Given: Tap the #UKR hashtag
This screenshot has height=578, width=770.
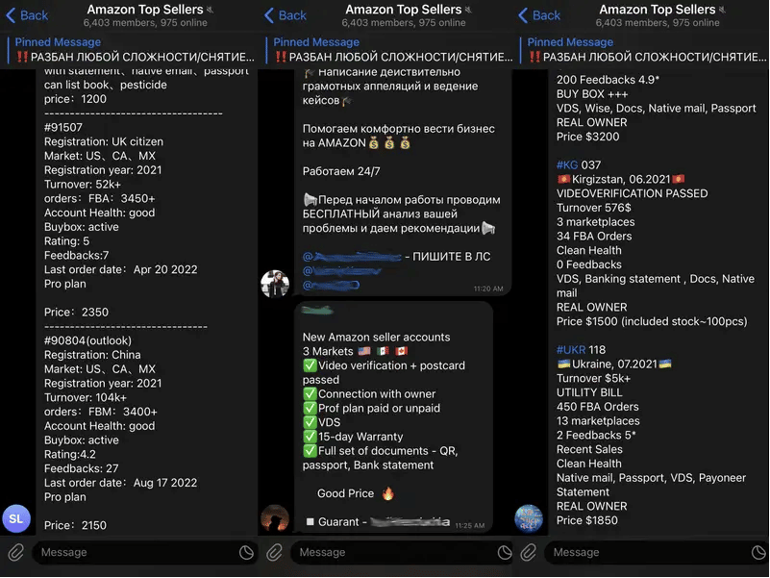Looking at the screenshot, I should (x=571, y=349).
